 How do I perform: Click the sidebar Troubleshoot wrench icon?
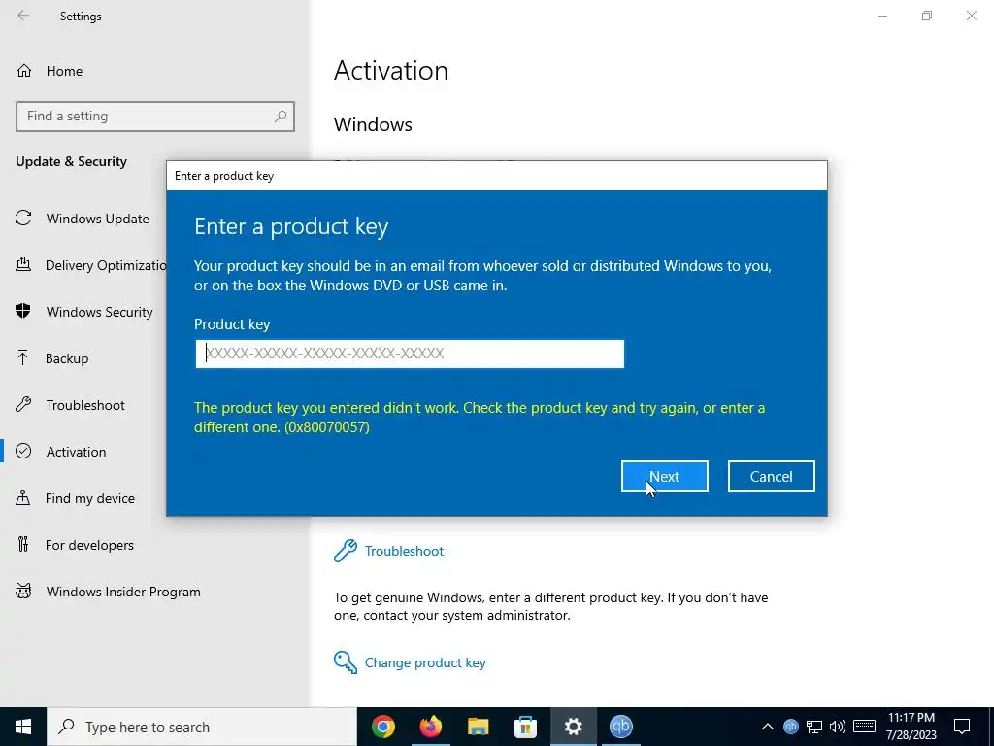(x=23, y=404)
